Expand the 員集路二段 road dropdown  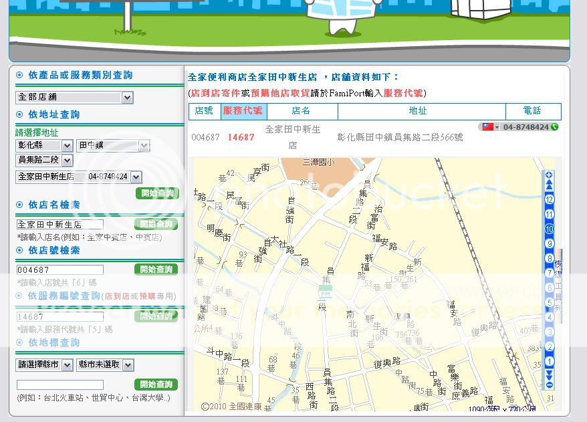[x=67, y=161]
